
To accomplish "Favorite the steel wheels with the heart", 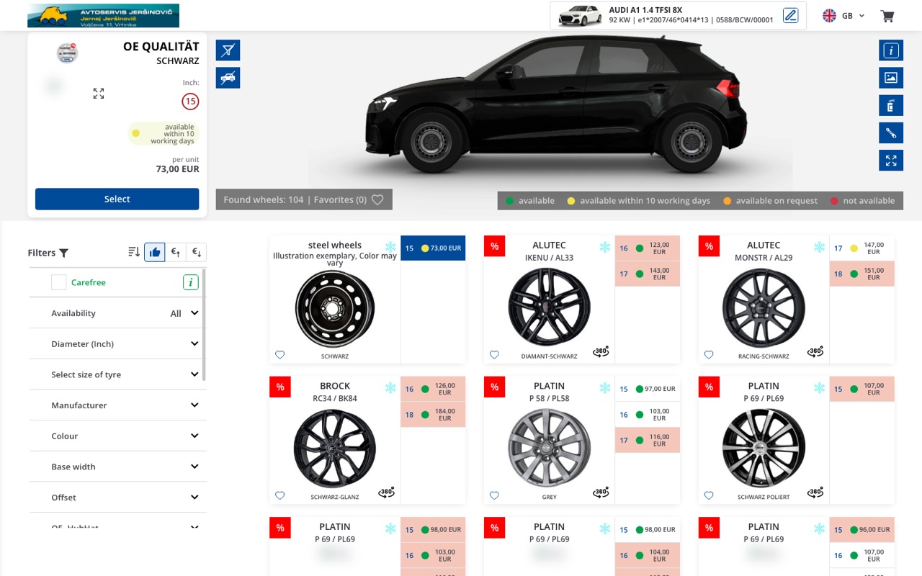I will tap(280, 354).
